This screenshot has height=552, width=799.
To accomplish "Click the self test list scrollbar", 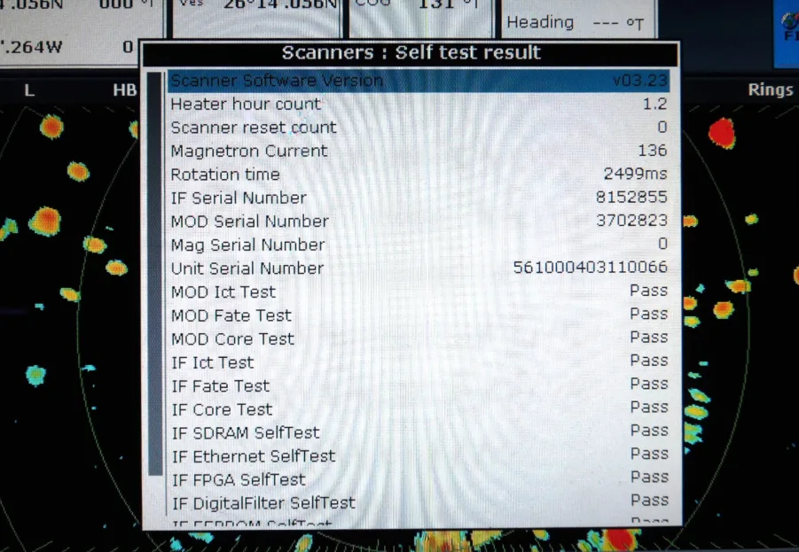I will 155,274.
